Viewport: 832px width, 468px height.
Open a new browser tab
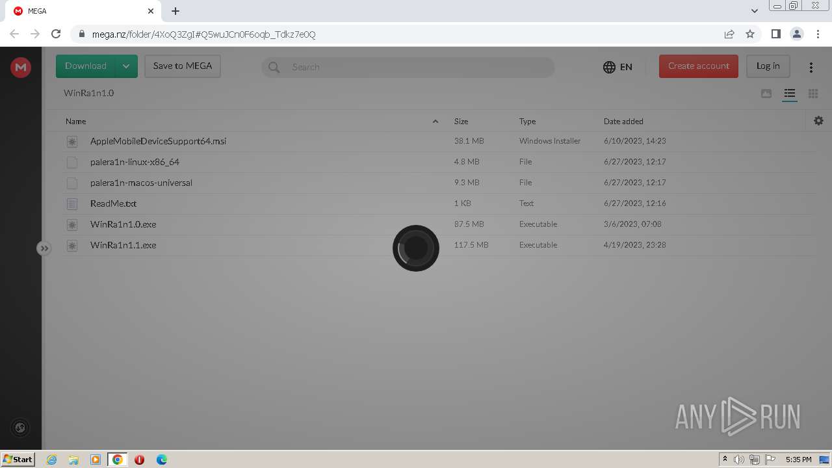pyautogui.click(x=175, y=11)
